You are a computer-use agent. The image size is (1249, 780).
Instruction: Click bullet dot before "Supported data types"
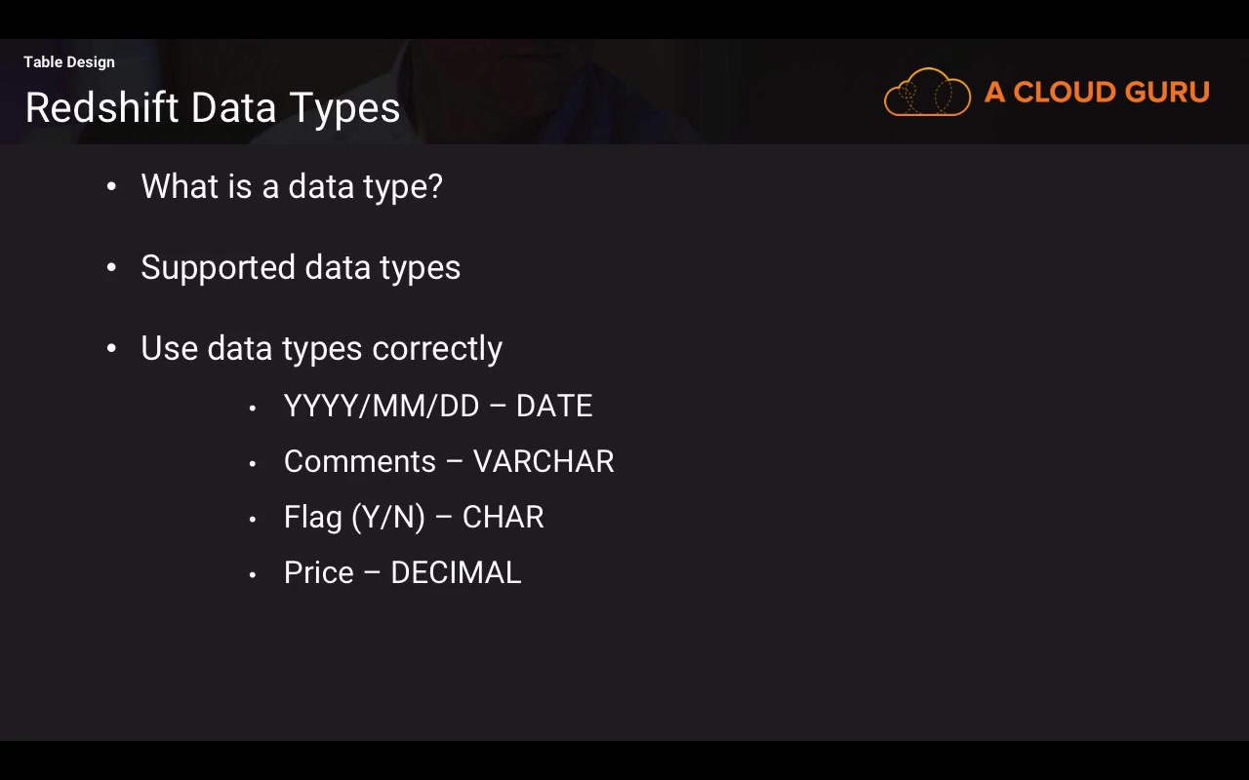pos(111,267)
